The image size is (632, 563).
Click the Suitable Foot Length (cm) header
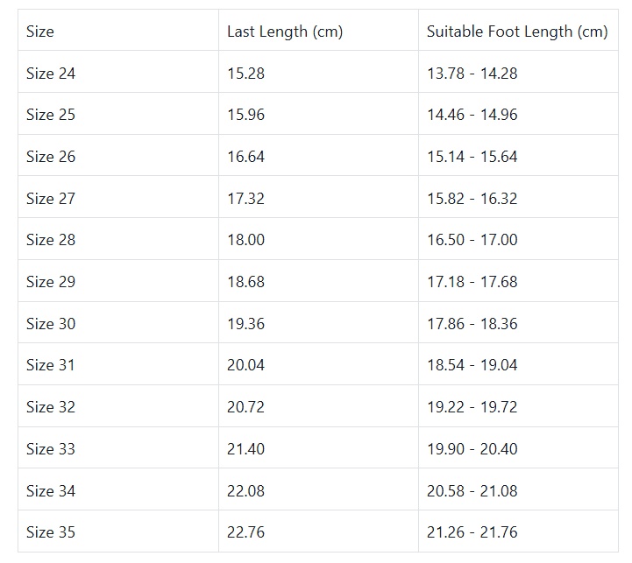517,32
